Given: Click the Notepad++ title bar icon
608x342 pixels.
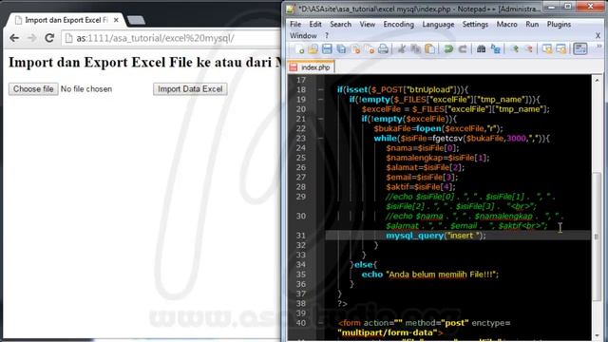Looking at the screenshot, I should click(291, 9).
